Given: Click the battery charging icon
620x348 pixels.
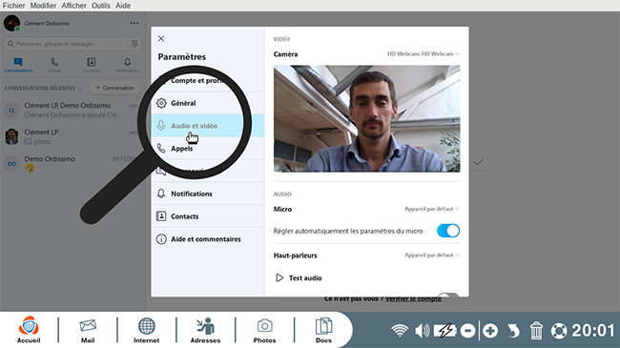Looking at the screenshot, I should [x=444, y=330].
